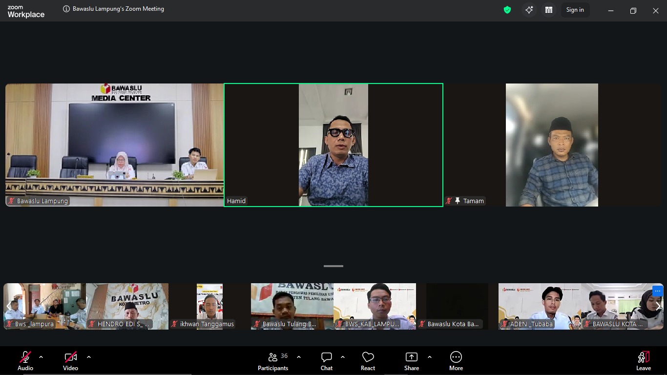667x375 pixels.
Task: Click muted mic icon on Bws _lampura
Action: [x=9, y=324]
